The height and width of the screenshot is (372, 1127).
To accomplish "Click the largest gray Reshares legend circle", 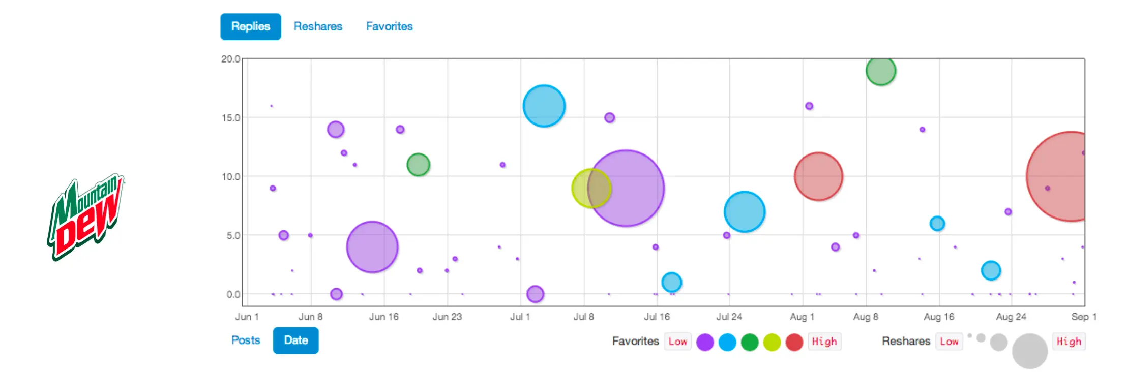I will pyautogui.click(x=1029, y=351).
